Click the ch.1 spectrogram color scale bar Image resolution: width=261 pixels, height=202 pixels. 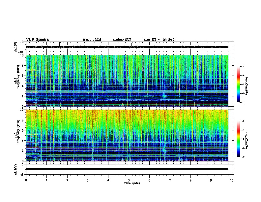click(238, 84)
